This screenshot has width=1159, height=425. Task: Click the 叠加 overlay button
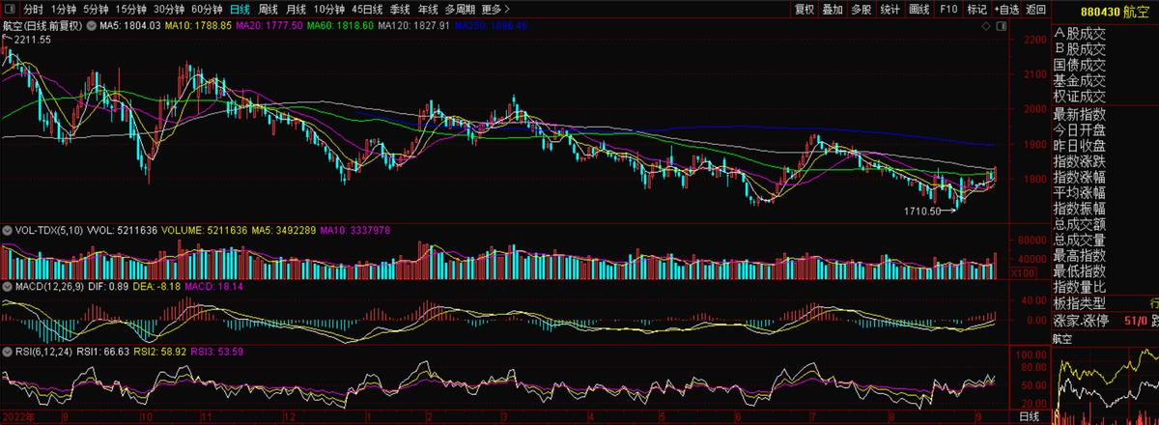pyautogui.click(x=833, y=9)
